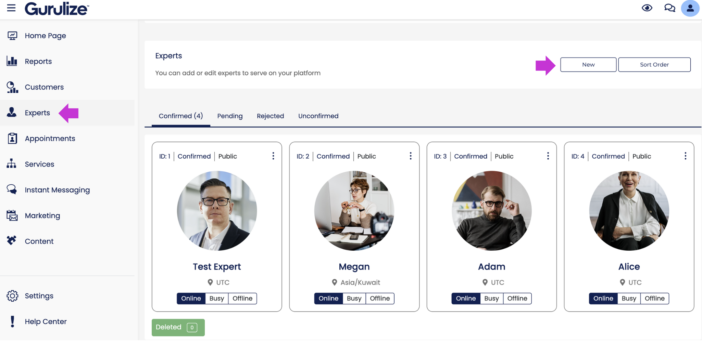Switch to the Unconfirmed tab

[x=318, y=116]
